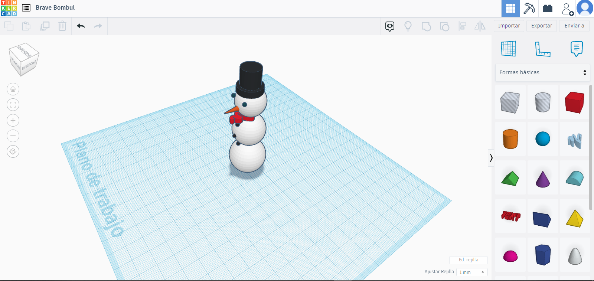
Task: Select the purple cone shape
Action: tap(543, 179)
